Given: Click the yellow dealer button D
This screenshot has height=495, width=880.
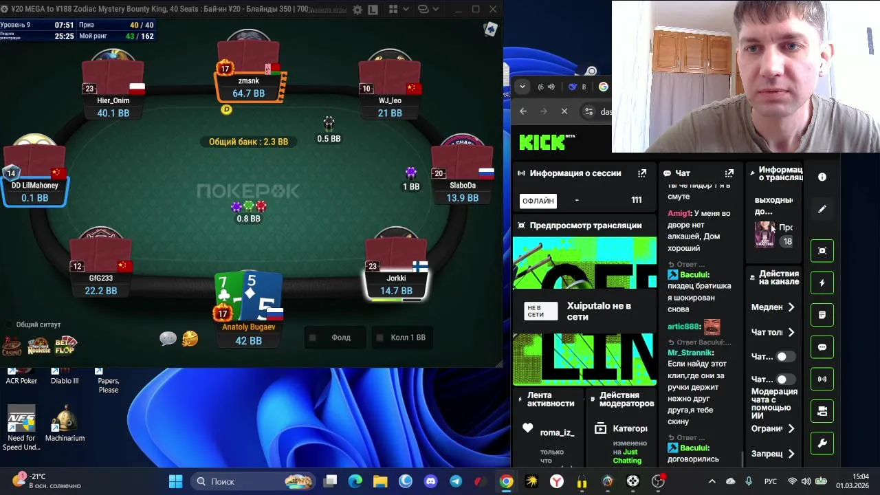Looking at the screenshot, I should tap(226, 109).
